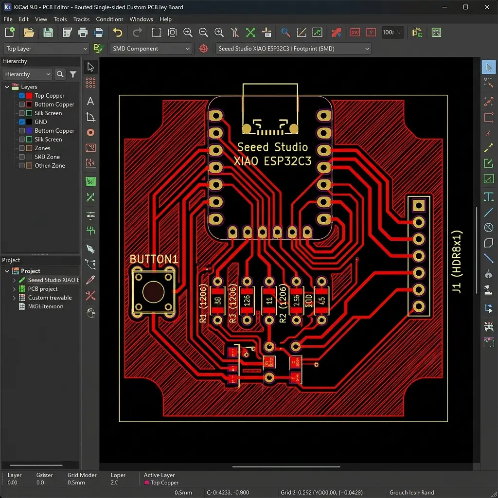Click the red gear icon beside SMD Component
The height and width of the screenshot is (498, 498).
(204, 49)
